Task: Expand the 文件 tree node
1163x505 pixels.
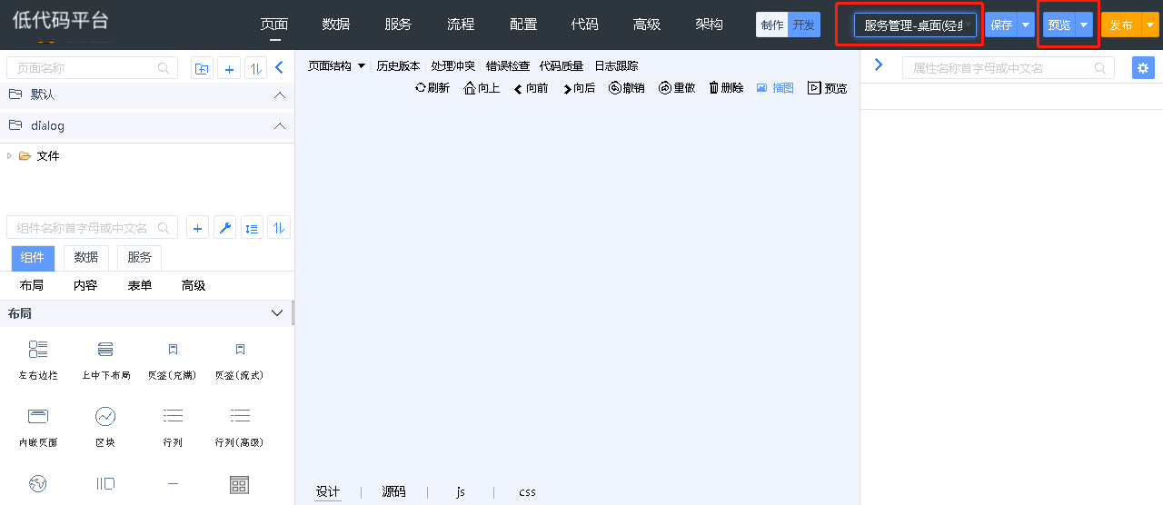Action: pos(9,156)
